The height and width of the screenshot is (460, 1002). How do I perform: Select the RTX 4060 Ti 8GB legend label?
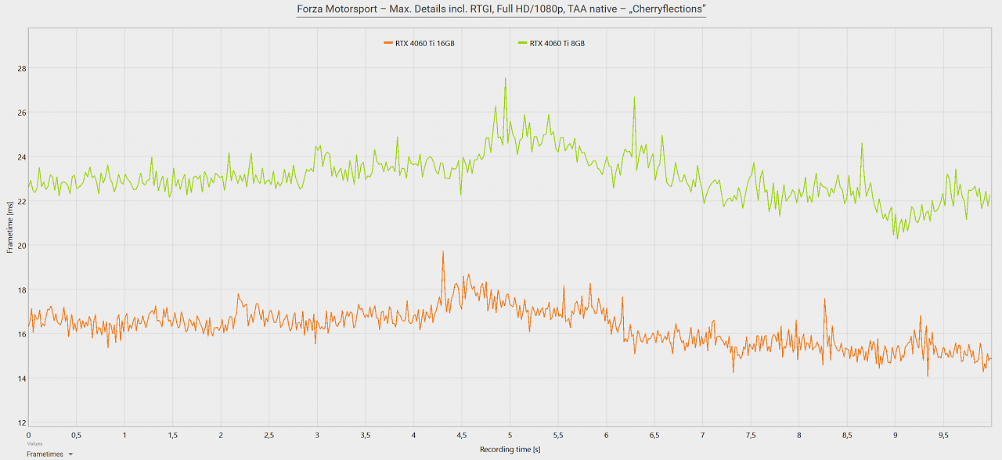[557, 44]
